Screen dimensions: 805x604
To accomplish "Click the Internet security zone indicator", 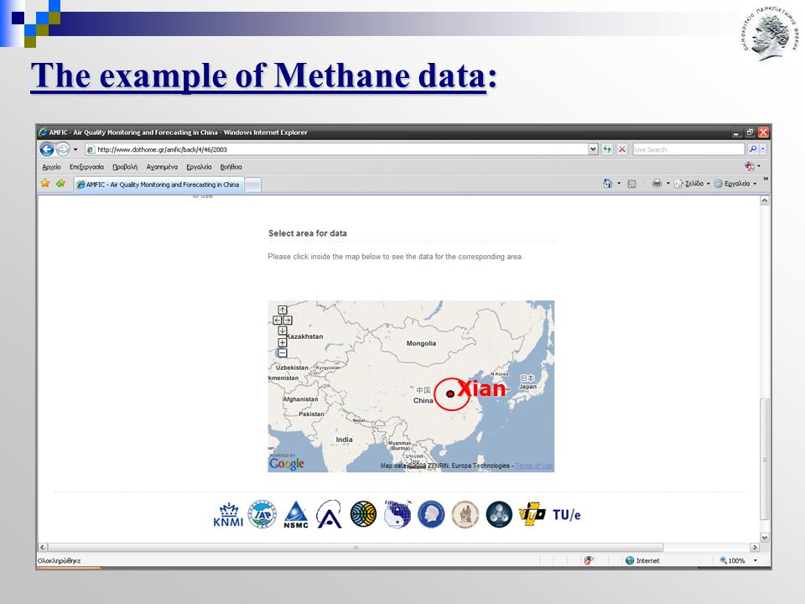I will tap(642, 560).
